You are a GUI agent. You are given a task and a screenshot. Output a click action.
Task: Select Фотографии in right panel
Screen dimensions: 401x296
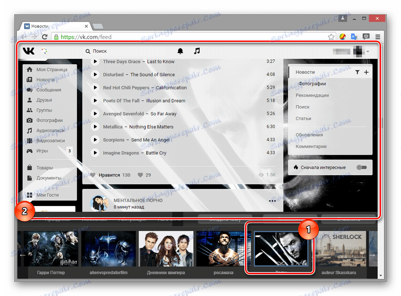pos(312,84)
